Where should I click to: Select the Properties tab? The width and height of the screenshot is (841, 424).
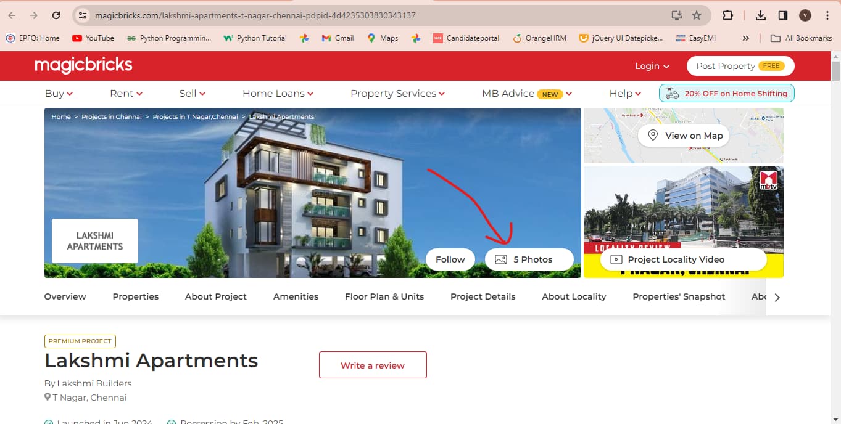tap(136, 296)
